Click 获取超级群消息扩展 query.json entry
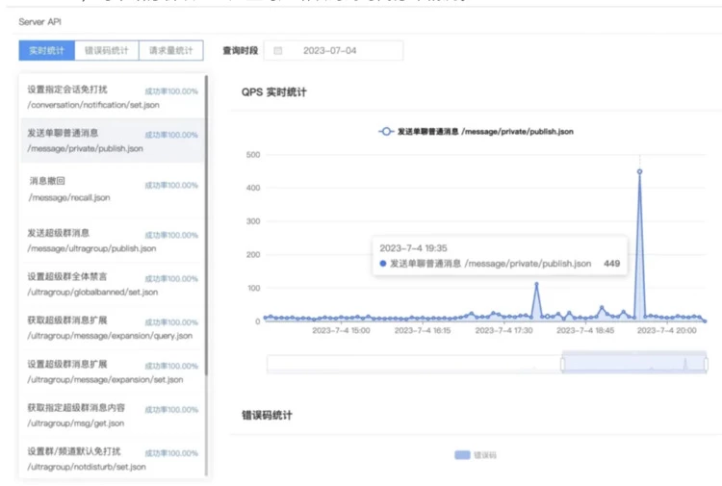This screenshot has height=486, width=722. [x=113, y=327]
